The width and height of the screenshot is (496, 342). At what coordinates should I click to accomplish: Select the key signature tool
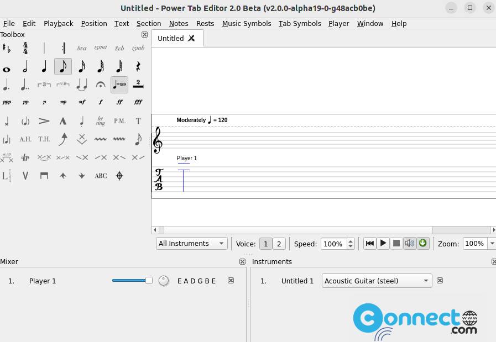(x=7, y=48)
